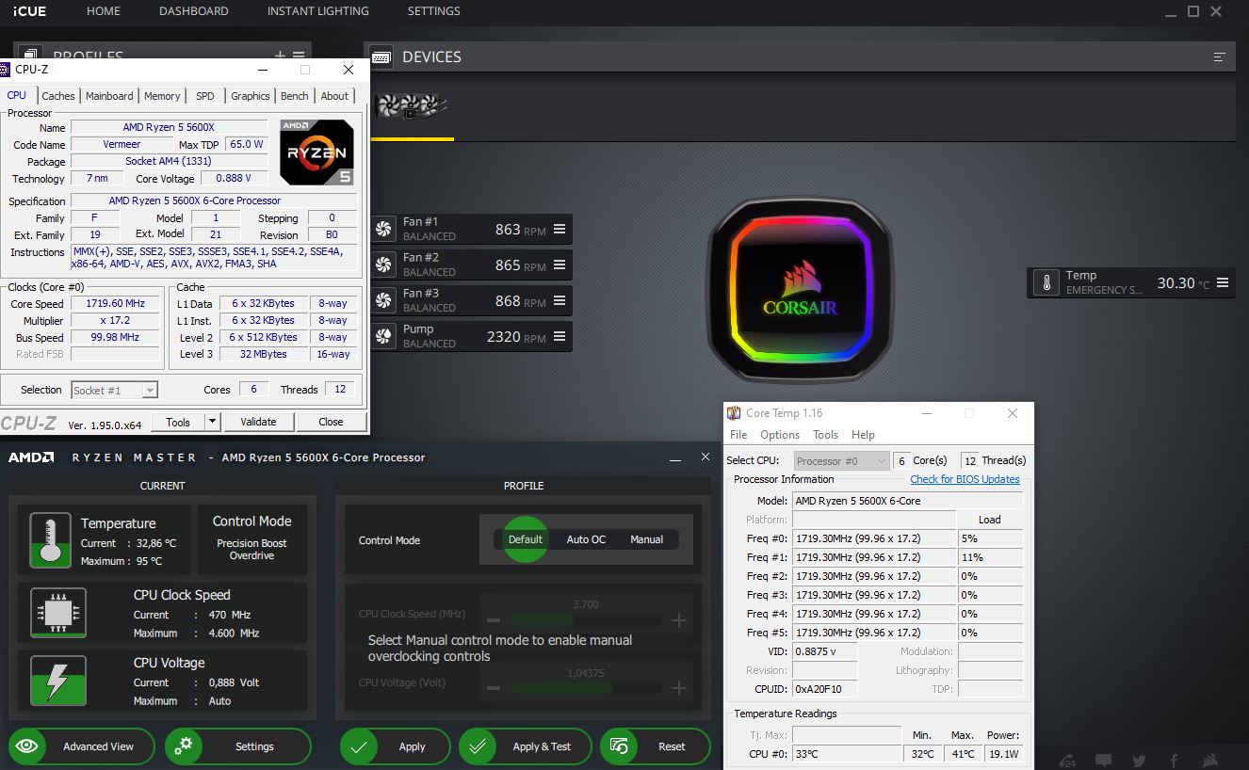
Task: Open the Help menu in Core Temp
Action: (863, 435)
